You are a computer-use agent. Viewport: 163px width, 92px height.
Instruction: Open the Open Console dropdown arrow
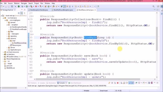click(146, 83)
